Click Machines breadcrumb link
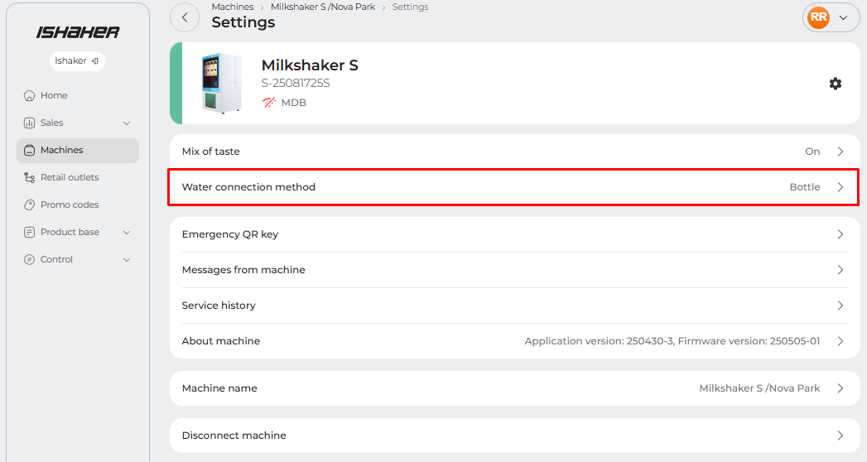This screenshot has width=867, height=462. 232,7
